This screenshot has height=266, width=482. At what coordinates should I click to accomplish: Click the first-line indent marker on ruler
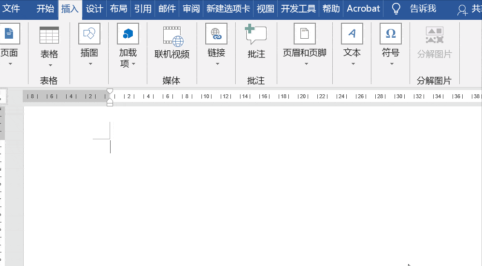pos(110,91)
